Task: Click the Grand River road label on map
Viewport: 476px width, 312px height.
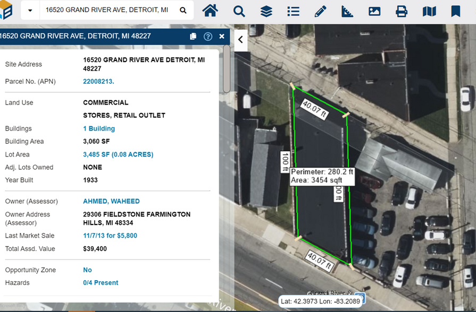Action: coord(331,293)
